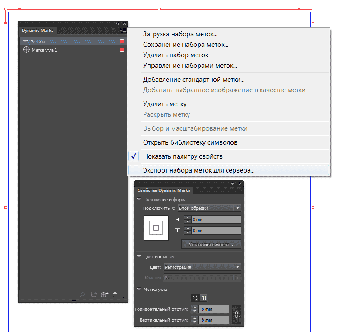Screen dimensions: 337x332
Task: Close the Dynamic Marks panel
Action: click(x=124, y=24)
